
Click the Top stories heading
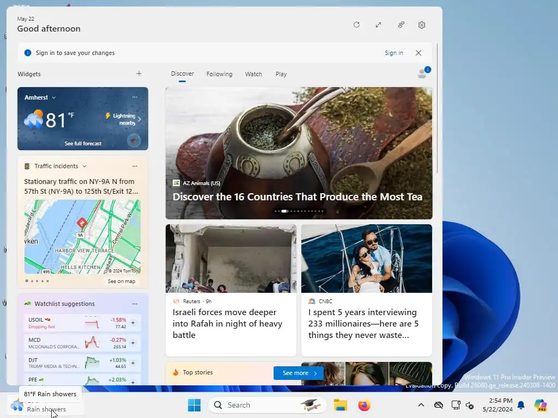pyautogui.click(x=197, y=372)
